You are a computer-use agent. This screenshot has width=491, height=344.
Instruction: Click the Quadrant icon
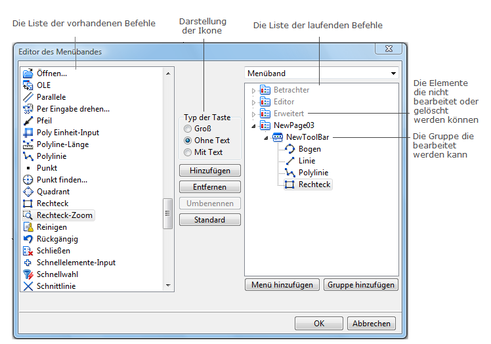click(x=28, y=192)
